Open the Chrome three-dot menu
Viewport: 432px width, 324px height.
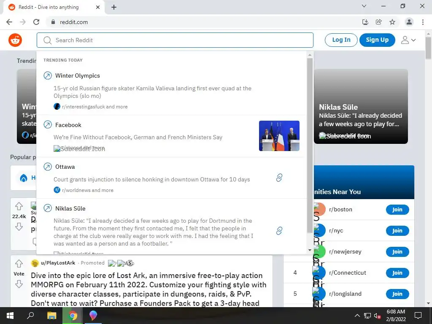(x=423, y=22)
